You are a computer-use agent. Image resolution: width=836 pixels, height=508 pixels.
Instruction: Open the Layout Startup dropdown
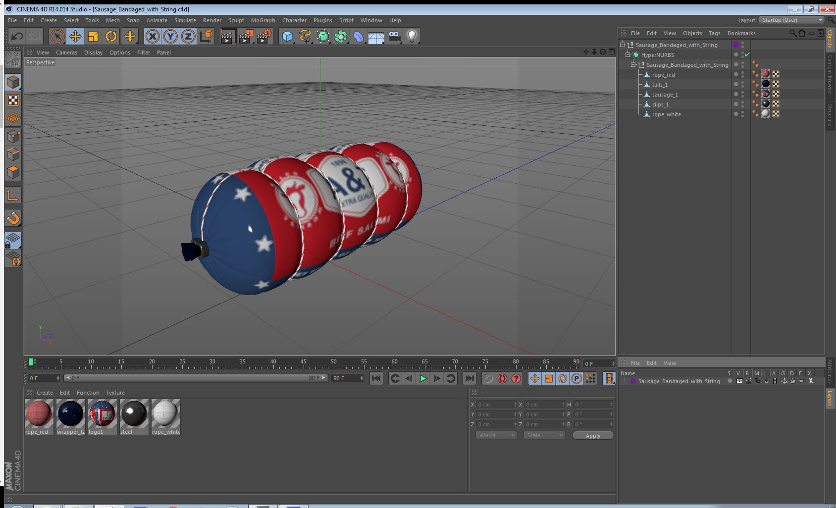coord(791,20)
